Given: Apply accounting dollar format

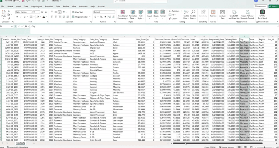Looking at the screenshot, I should click(x=95, y=17).
